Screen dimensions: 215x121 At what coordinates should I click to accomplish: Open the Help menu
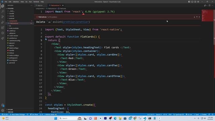[42, 2]
